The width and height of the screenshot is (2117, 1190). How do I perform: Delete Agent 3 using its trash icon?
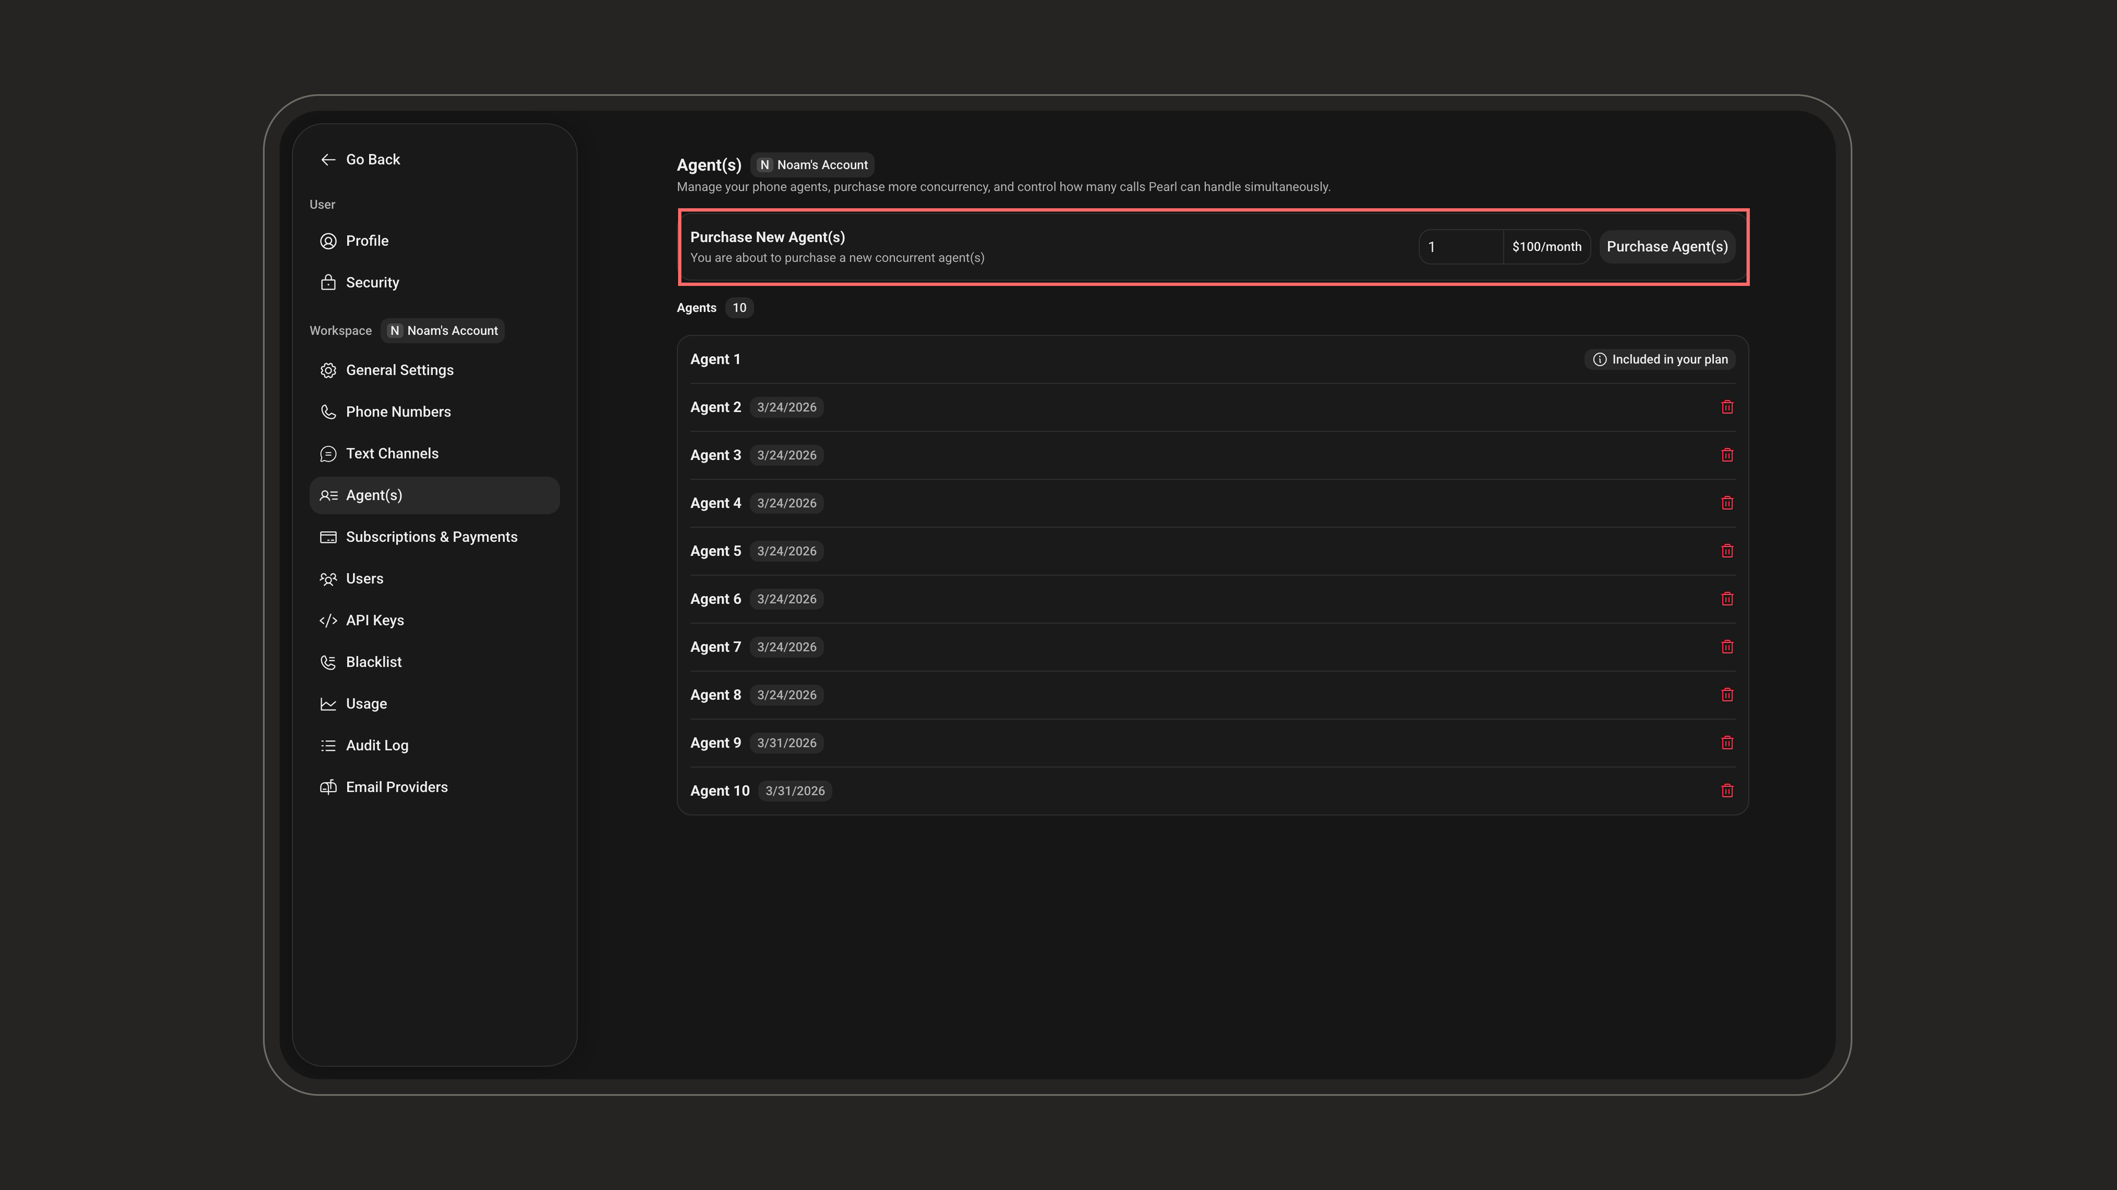[x=1727, y=455]
